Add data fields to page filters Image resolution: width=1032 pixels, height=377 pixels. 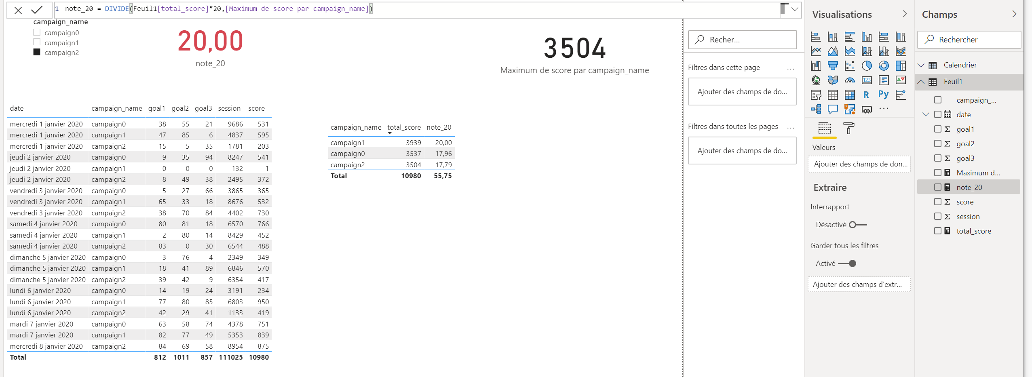(x=742, y=92)
